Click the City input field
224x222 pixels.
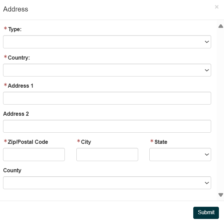107,154
